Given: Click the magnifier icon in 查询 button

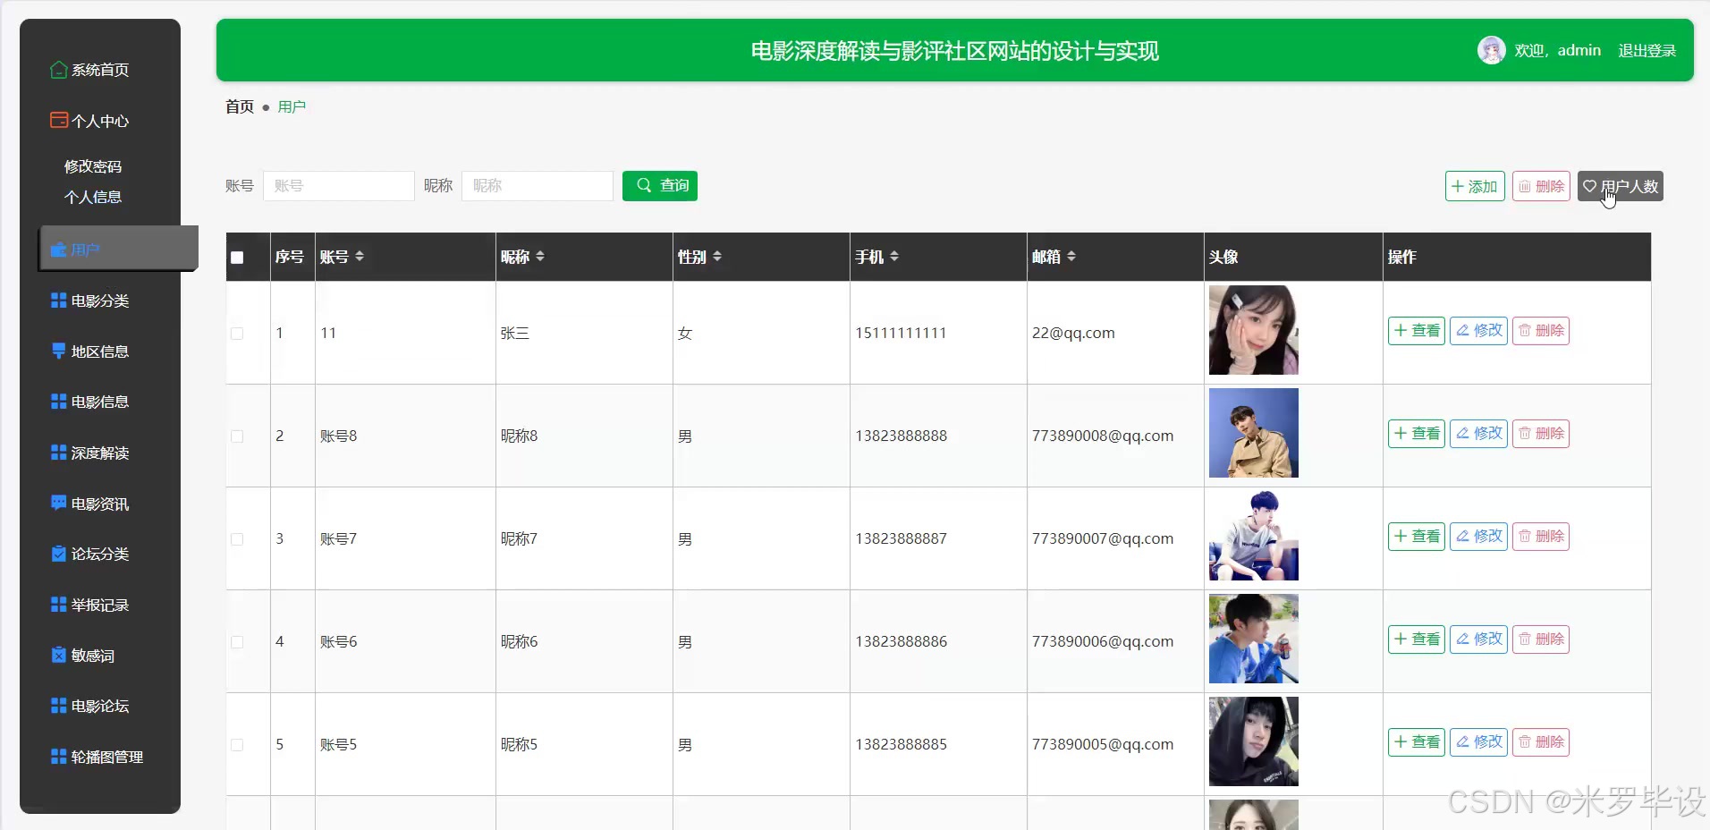Looking at the screenshot, I should (644, 185).
